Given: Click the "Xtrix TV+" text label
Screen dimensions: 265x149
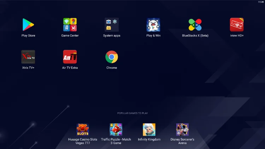Looking at the screenshot, I should coord(28,68).
